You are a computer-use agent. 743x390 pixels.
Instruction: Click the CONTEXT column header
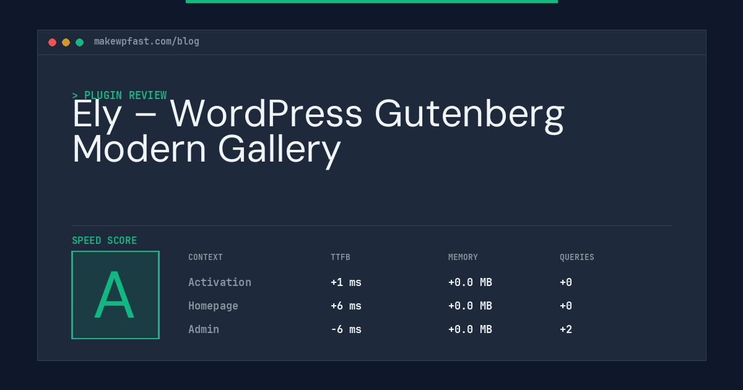206,258
